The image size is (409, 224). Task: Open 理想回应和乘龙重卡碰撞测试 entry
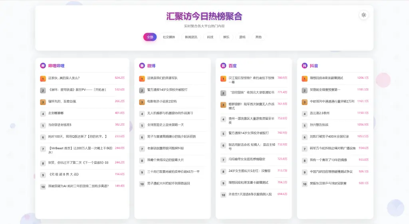[x=248, y=182]
